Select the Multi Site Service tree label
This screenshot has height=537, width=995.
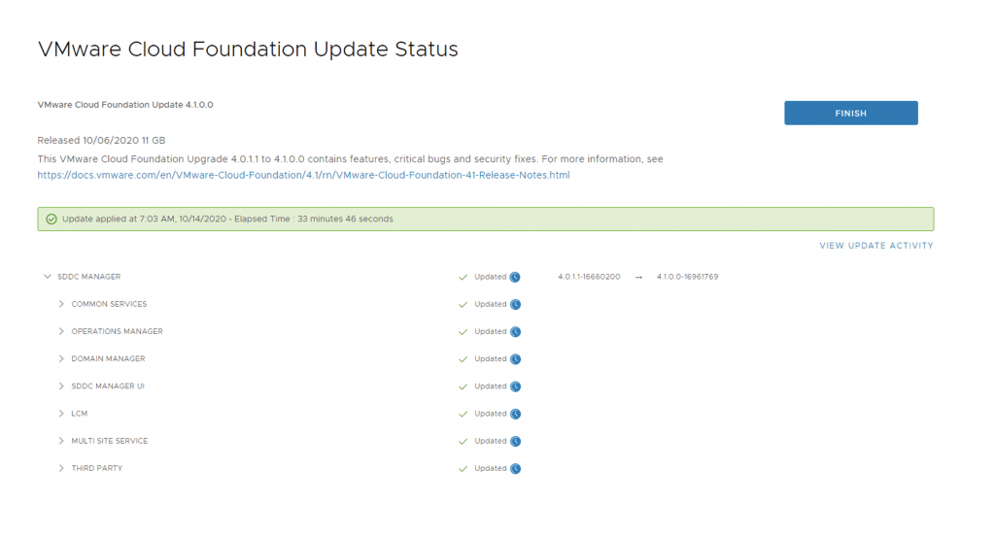[110, 441]
